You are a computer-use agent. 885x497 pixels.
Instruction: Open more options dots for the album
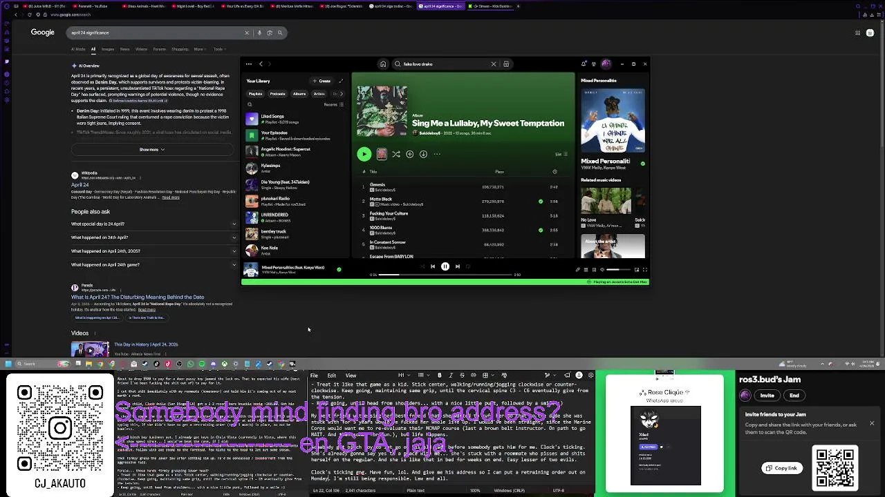pos(437,155)
